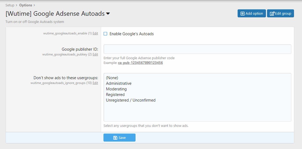Expand the Google Adsense Autoads title dropdown arrow
This screenshot has width=302, height=149.
108,14
